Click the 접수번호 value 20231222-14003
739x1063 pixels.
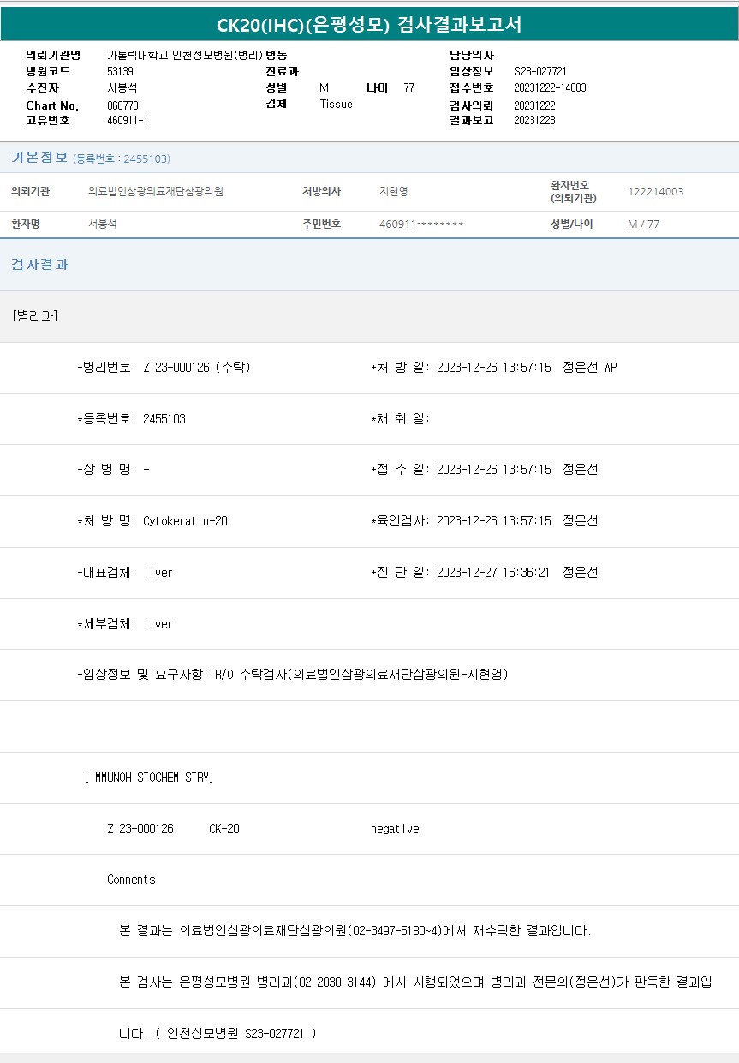click(550, 88)
